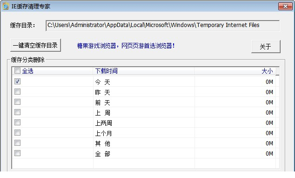295x178 pixels.
Task: Check the 昨天 row checkbox
Action: tap(17, 92)
